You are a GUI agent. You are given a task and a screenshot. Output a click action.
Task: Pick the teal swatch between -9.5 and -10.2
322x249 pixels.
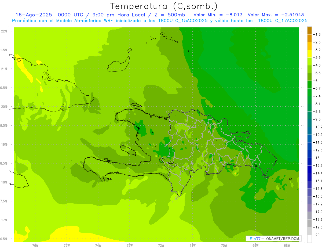click(309, 123)
